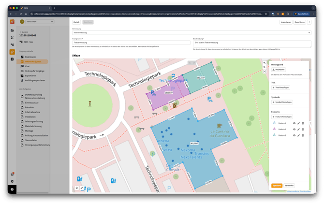
Task: Toggle visibility of Feature 3
Action: pyautogui.click(x=294, y=135)
